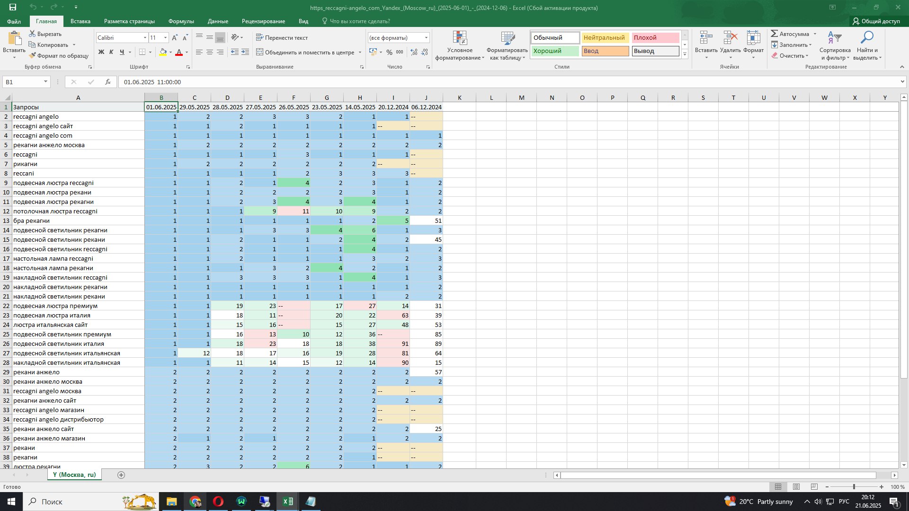Click the Paste (Вставить) clipboard icon
This screenshot has width=909, height=511.
point(14,39)
